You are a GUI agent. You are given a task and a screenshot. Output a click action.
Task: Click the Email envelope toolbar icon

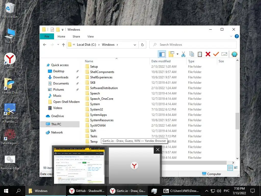coord(224,54)
